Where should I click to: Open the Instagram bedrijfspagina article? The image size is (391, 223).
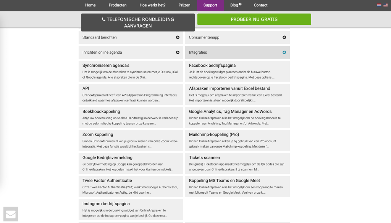(x=106, y=204)
